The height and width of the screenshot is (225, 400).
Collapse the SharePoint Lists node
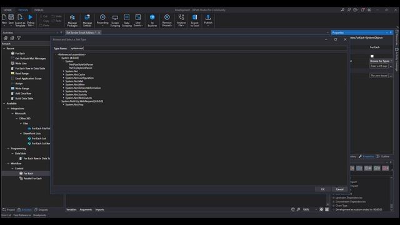coord(21,133)
